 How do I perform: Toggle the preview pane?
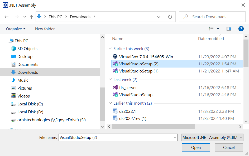click(229, 29)
